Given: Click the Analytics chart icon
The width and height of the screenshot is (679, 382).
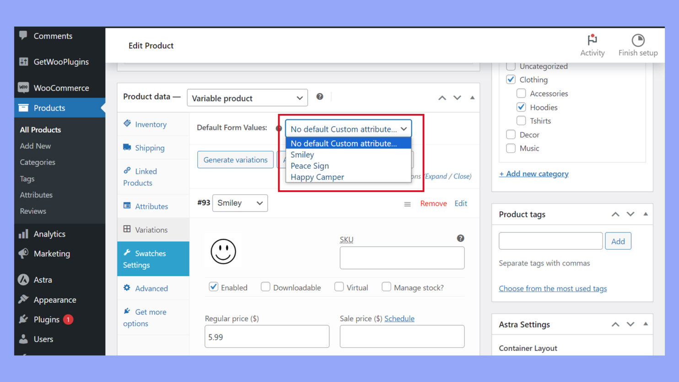Looking at the screenshot, I should (x=24, y=234).
